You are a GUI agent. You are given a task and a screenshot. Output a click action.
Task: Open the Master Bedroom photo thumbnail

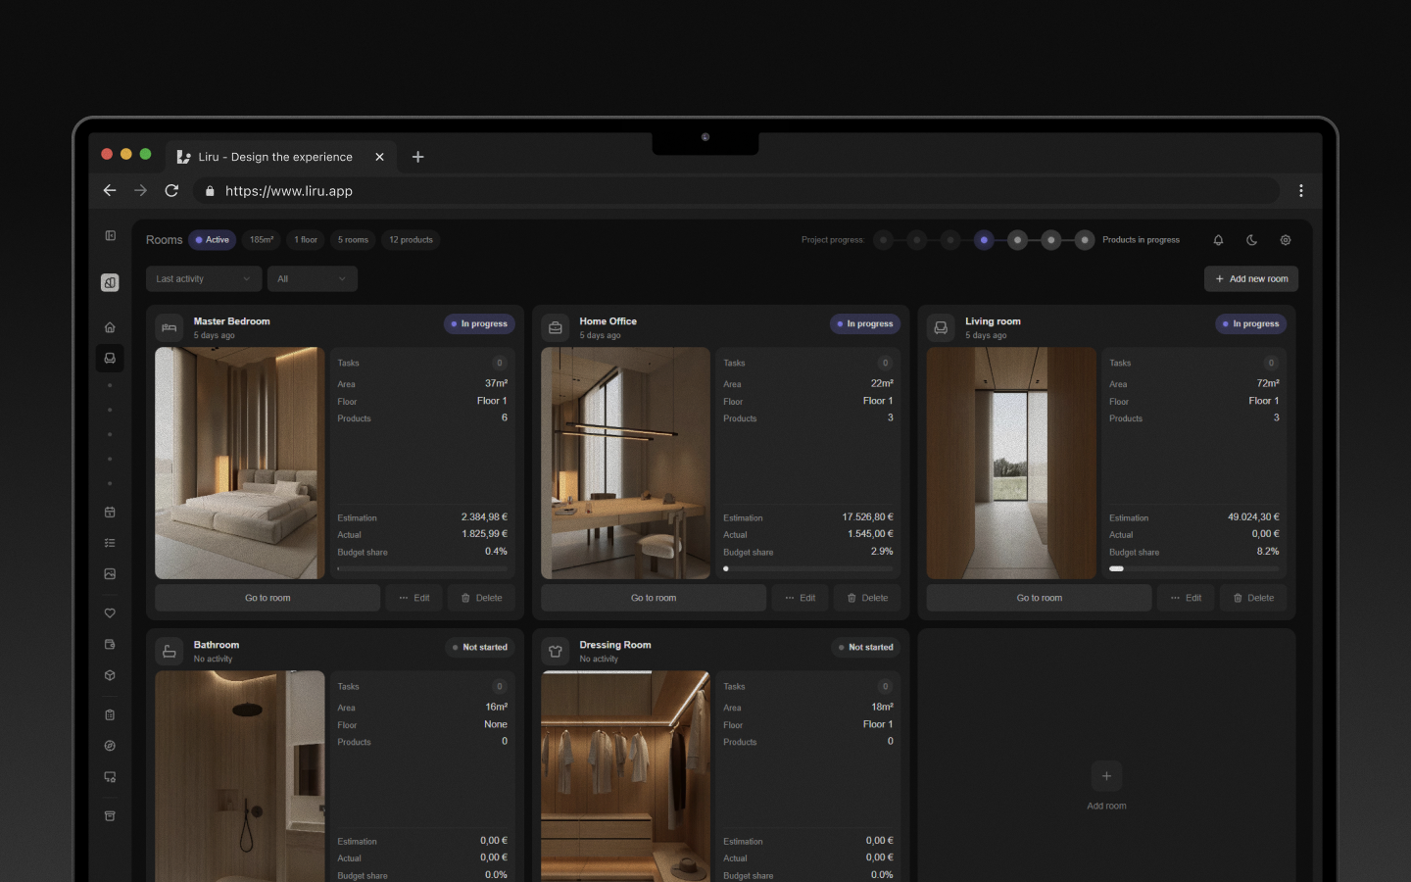point(238,463)
